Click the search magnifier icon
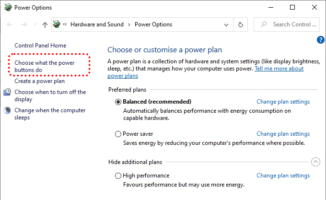The width and height of the screenshot is (326, 200). (263, 24)
